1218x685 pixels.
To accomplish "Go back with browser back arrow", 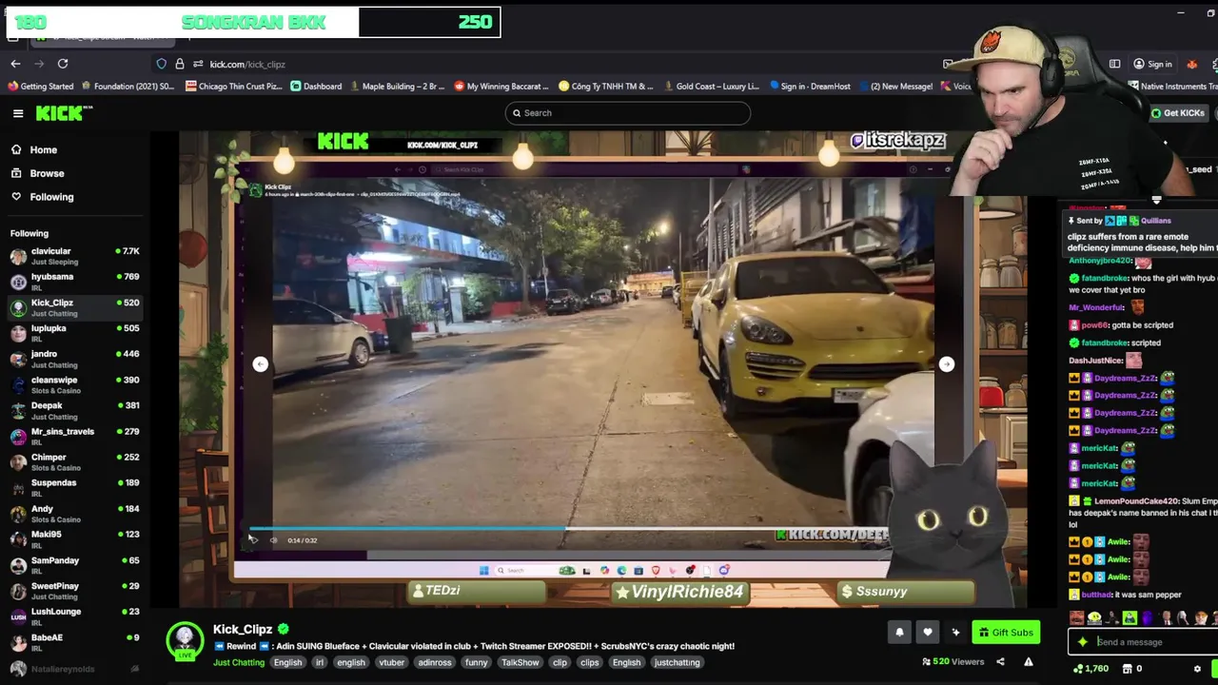I will (15, 64).
